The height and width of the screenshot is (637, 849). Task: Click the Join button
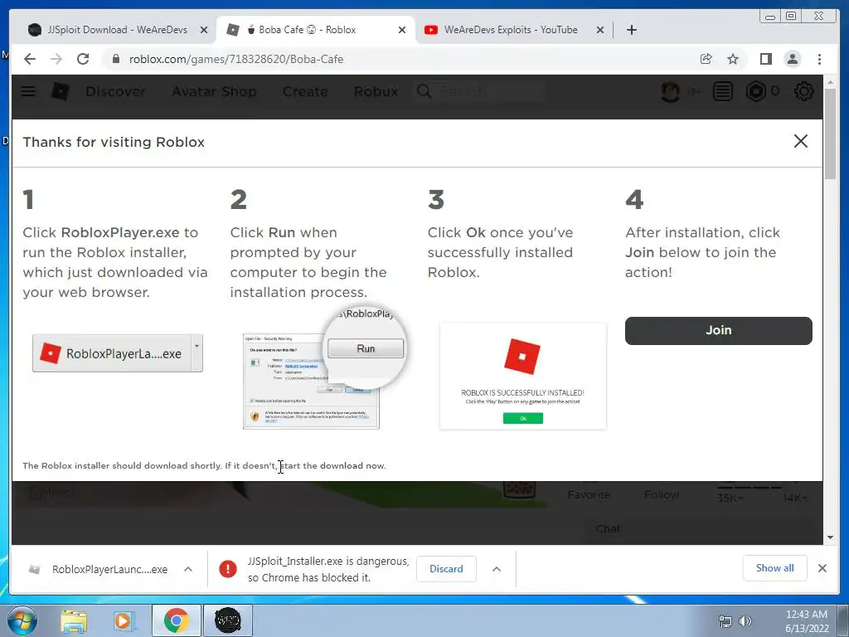pyautogui.click(x=719, y=330)
